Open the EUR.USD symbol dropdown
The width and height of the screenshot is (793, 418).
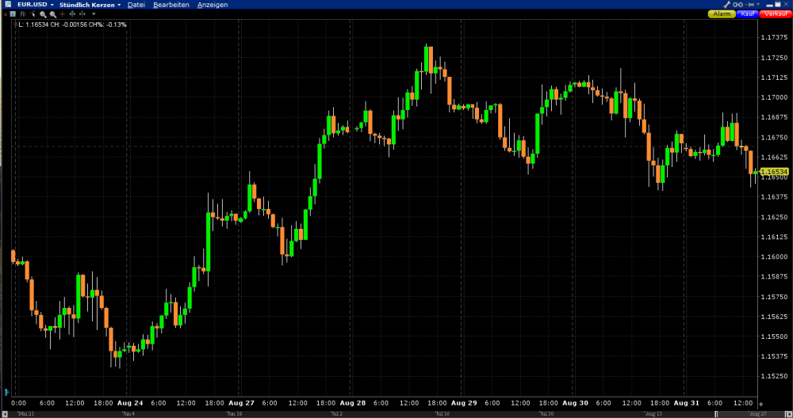click(52, 5)
